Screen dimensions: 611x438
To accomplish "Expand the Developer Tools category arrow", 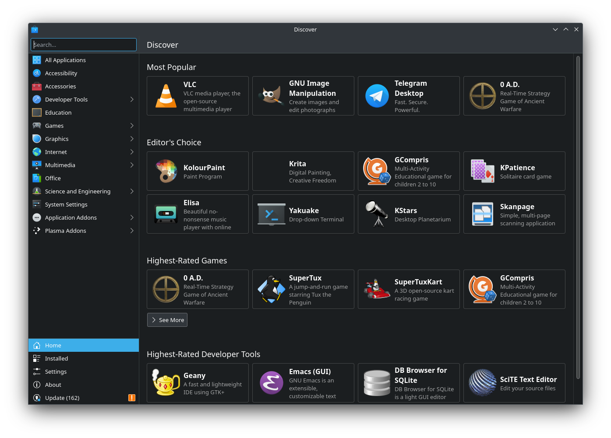I will [x=132, y=99].
